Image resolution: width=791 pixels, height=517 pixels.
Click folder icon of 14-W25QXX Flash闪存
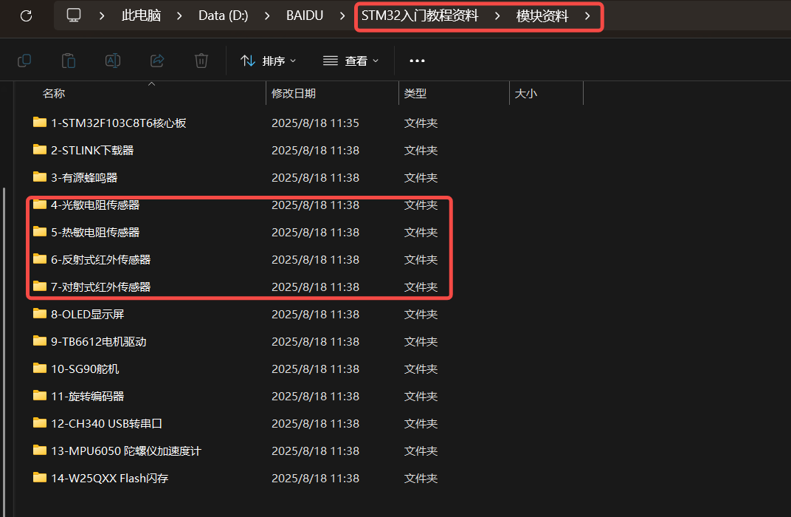(x=40, y=477)
